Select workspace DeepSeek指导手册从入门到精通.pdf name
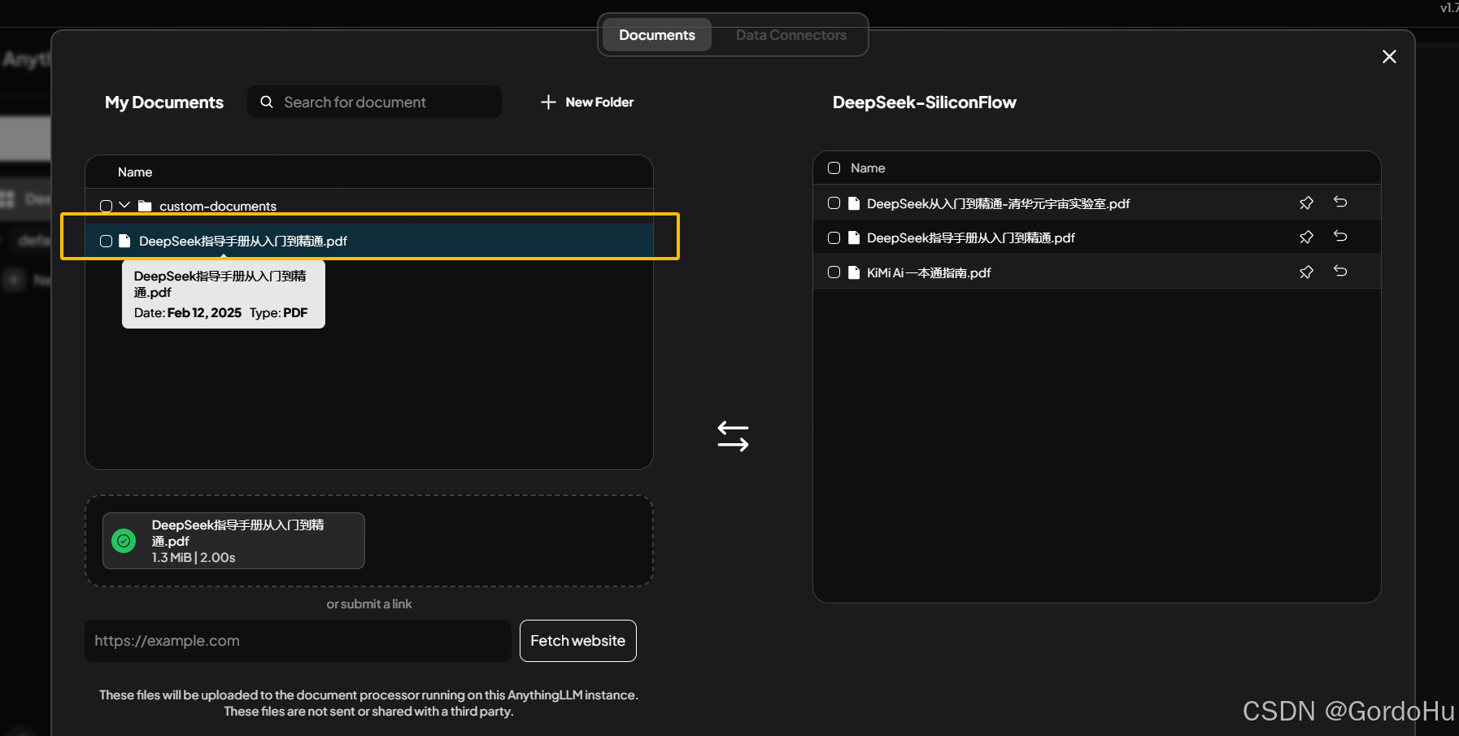Viewport: 1459px width, 736px height. [x=970, y=237]
